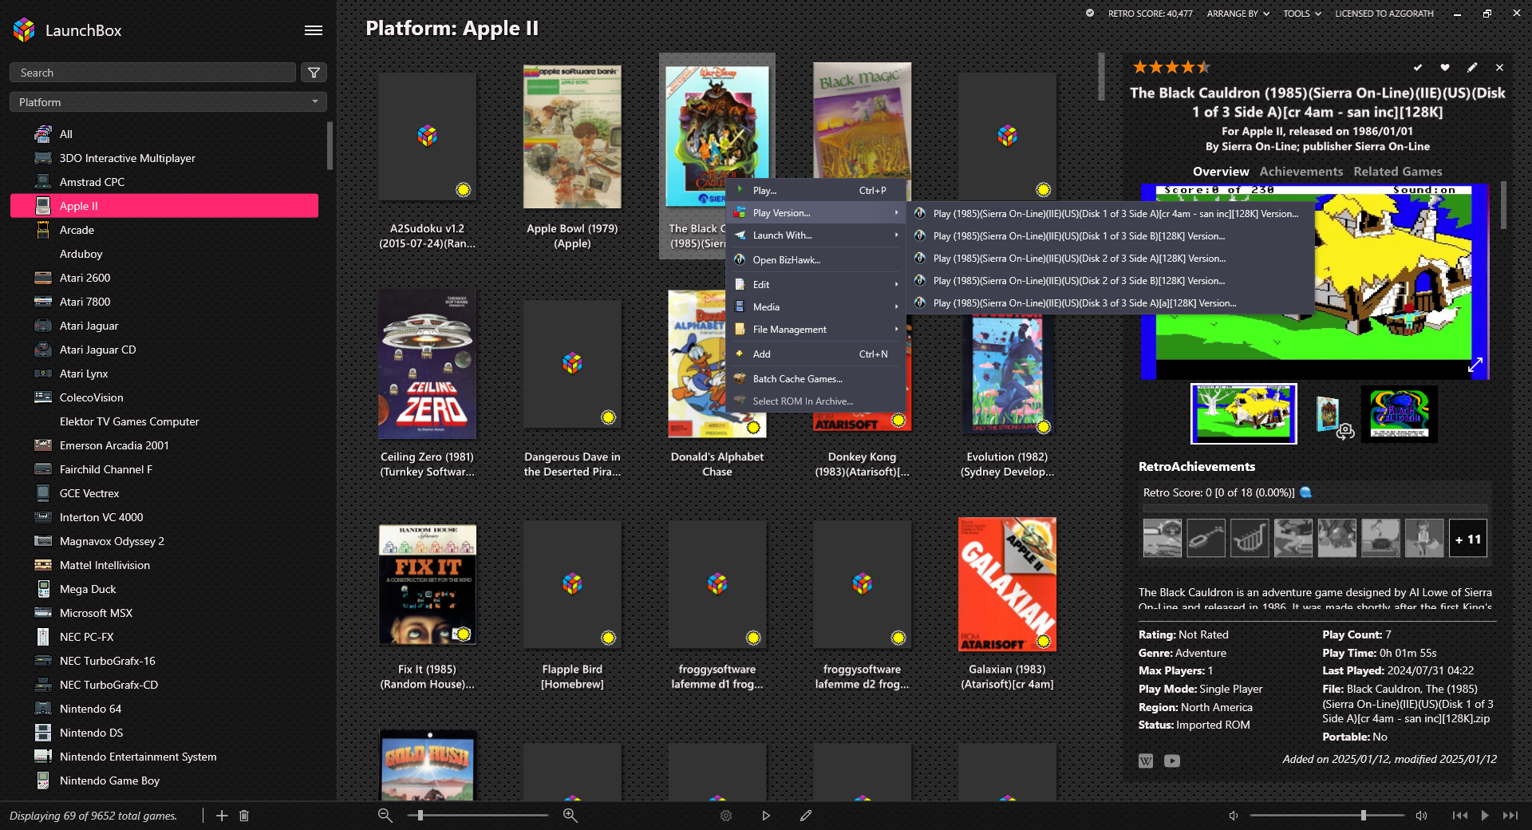Expand the Media submenu

point(816,307)
